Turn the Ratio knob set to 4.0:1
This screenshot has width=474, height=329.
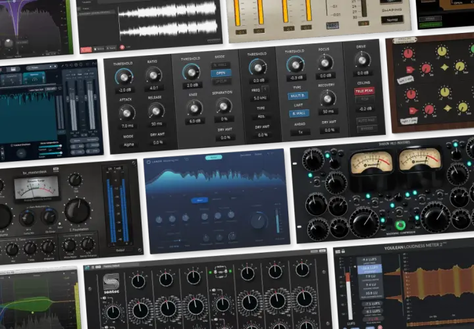pos(153,75)
